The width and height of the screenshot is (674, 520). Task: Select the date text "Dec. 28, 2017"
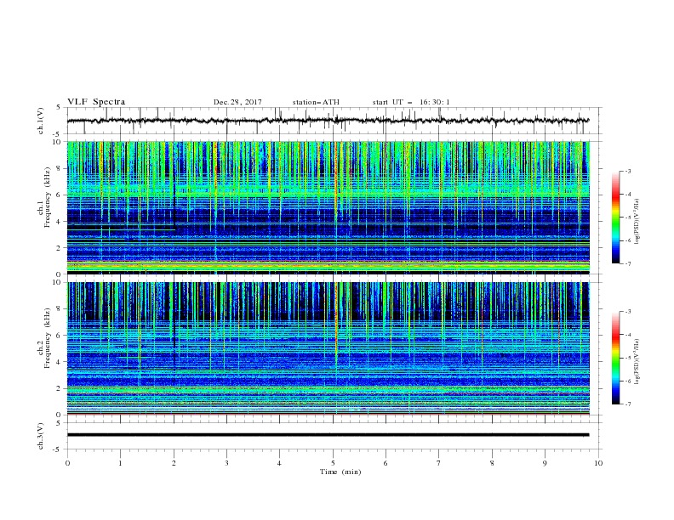click(237, 102)
